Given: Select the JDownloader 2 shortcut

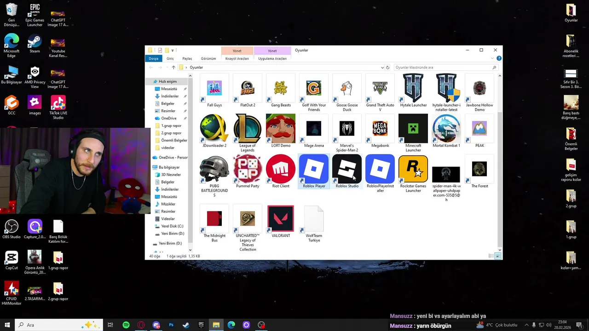Looking at the screenshot, I should click(x=214, y=128).
